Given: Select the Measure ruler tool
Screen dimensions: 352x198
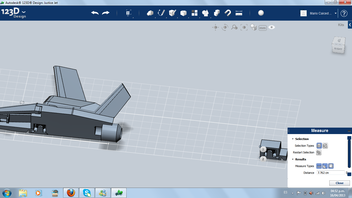Looking at the screenshot, I should pyautogui.click(x=239, y=13).
